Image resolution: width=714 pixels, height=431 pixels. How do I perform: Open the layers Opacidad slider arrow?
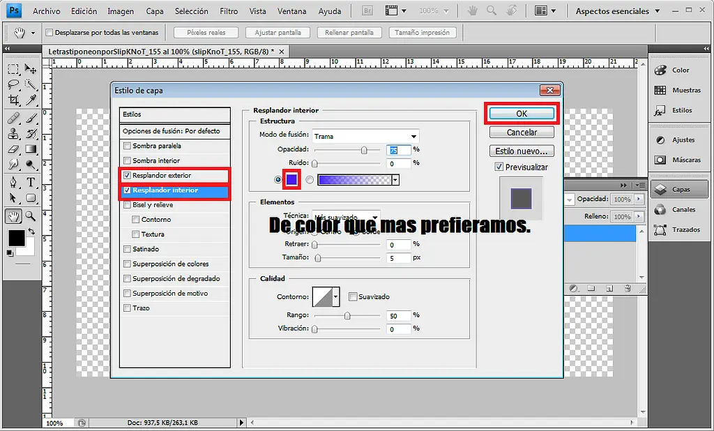[x=639, y=199]
